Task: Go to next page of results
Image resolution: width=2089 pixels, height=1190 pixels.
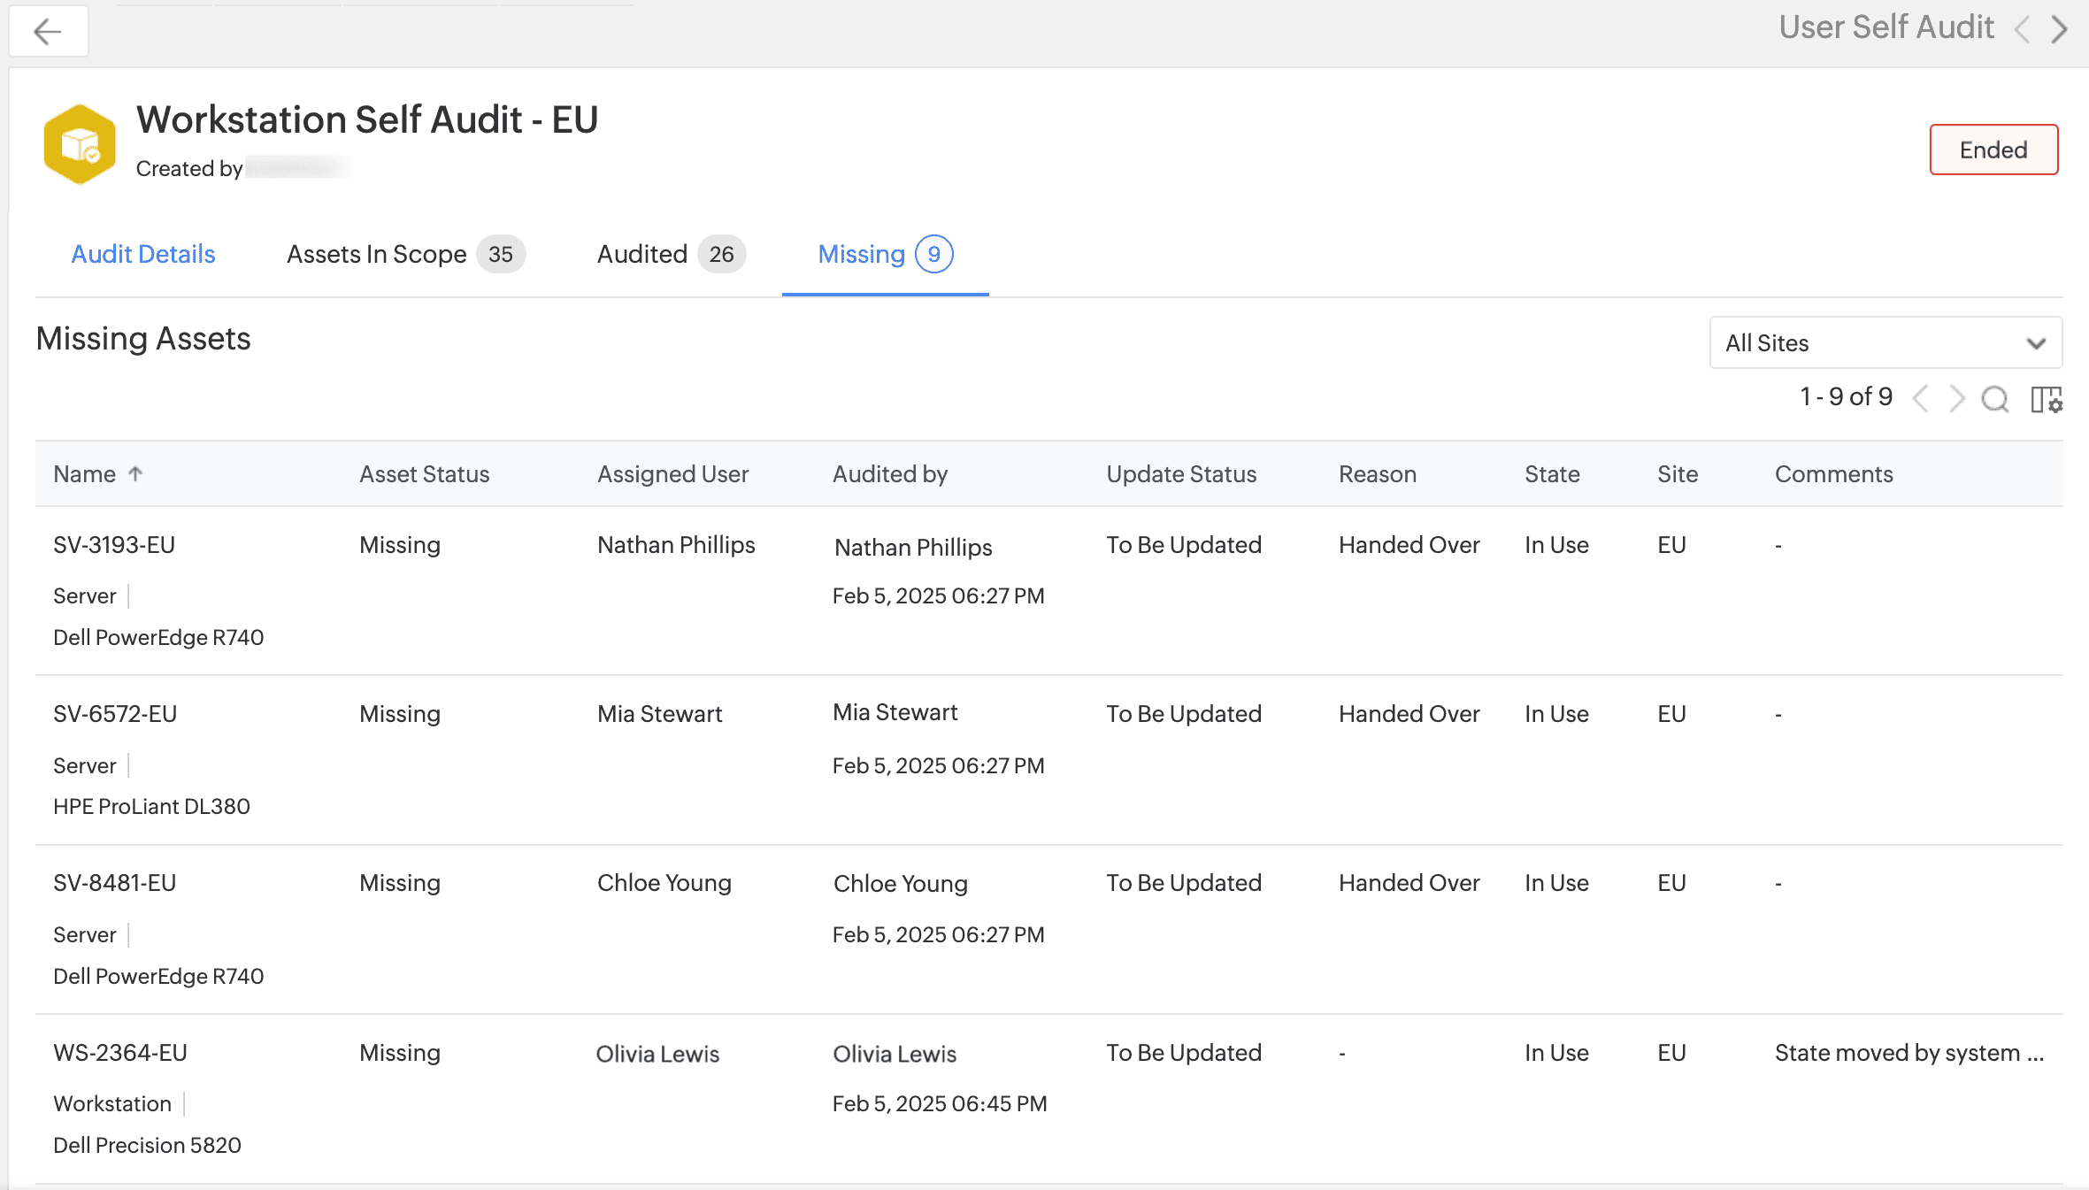Action: pyautogui.click(x=1956, y=399)
